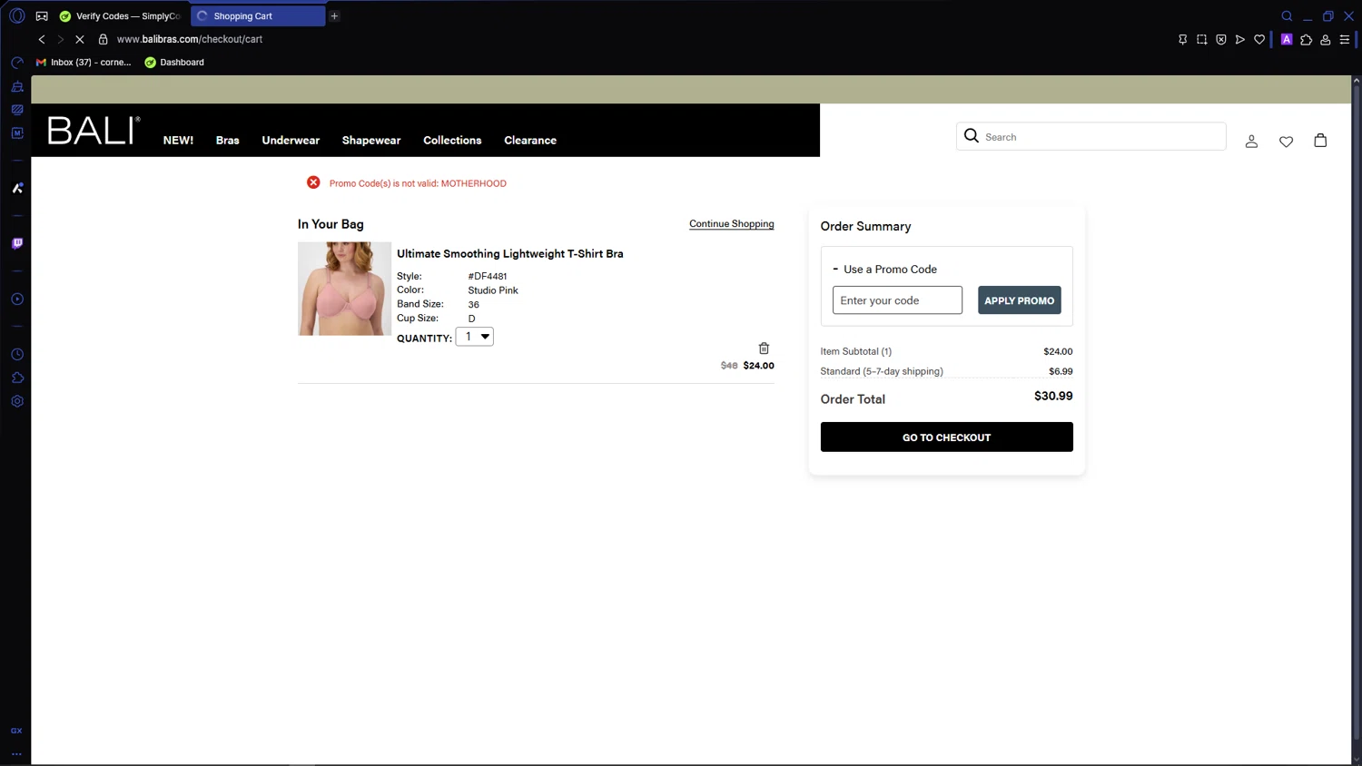Collapse the Use a Promo Code section
Viewport: 1362px width, 766px height.
tap(884, 270)
